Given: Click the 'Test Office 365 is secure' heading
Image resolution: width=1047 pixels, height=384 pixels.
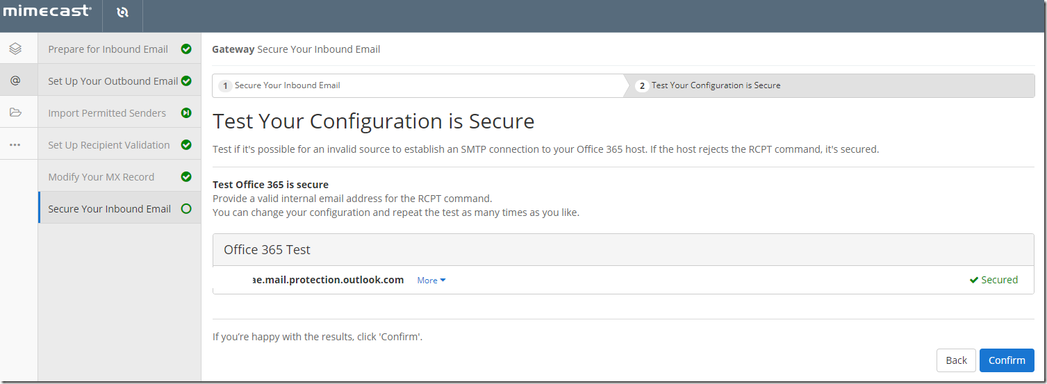Looking at the screenshot, I should click(x=270, y=185).
